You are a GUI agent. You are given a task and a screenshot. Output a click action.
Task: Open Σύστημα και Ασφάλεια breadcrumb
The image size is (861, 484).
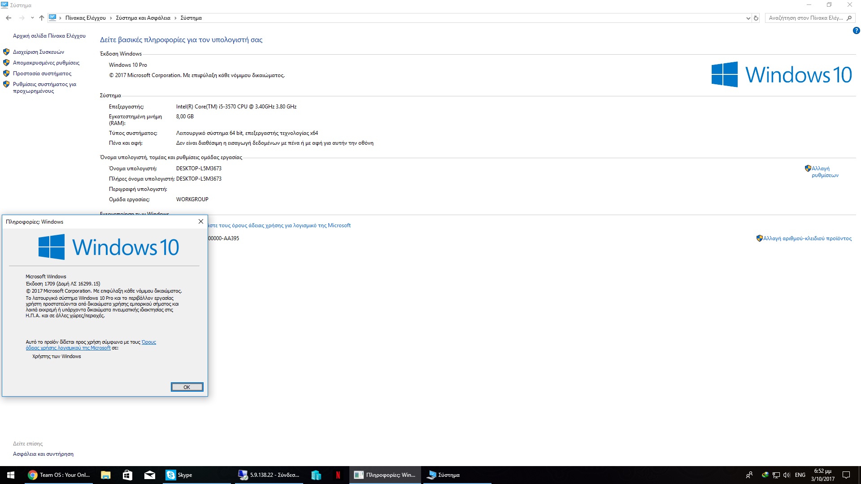(143, 18)
